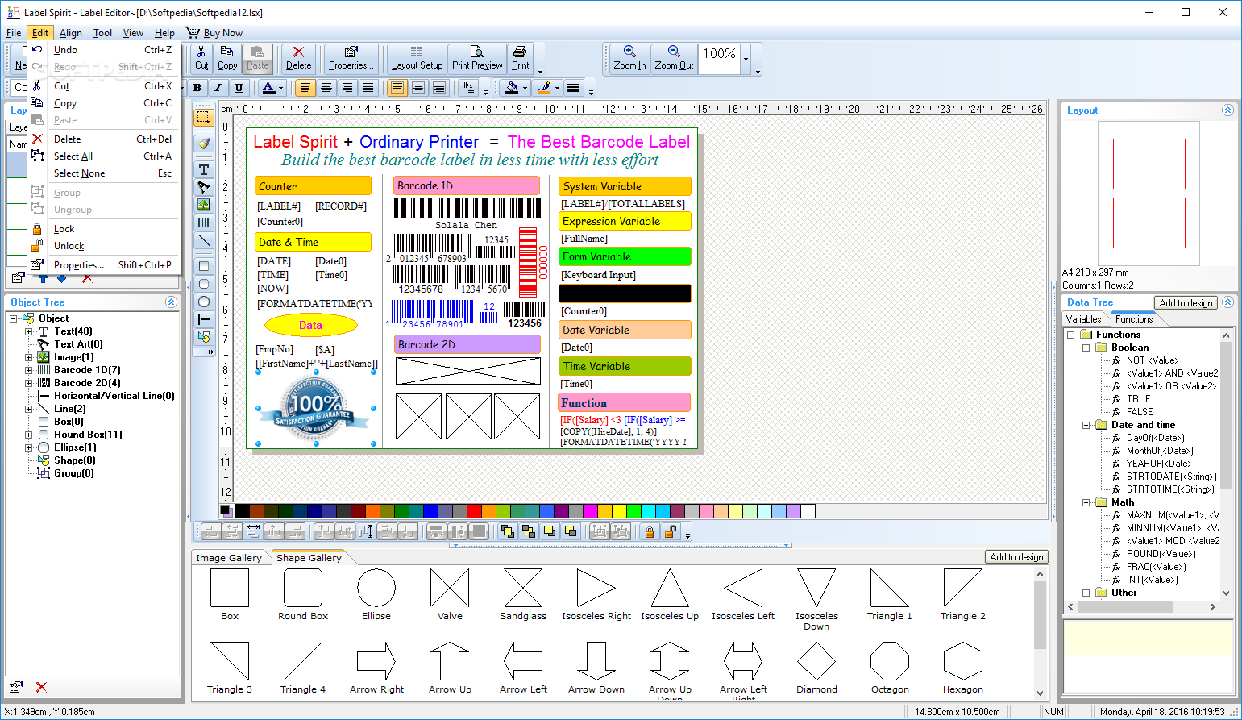1242x720 pixels.
Task: Click the Delete toolbar button
Action: 298,58
